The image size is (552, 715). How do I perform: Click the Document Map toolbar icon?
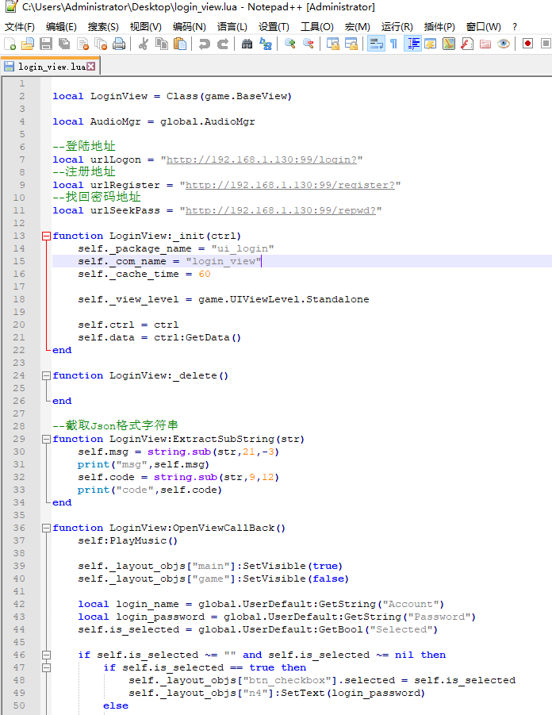(x=449, y=44)
